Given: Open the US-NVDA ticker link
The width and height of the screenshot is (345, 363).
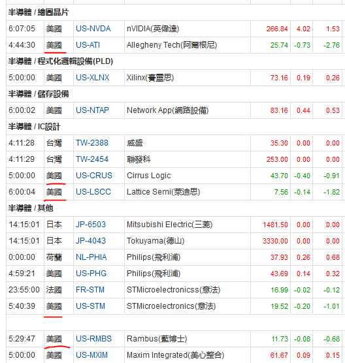Looking at the screenshot, I should pyautogui.click(x=93, y=29).
